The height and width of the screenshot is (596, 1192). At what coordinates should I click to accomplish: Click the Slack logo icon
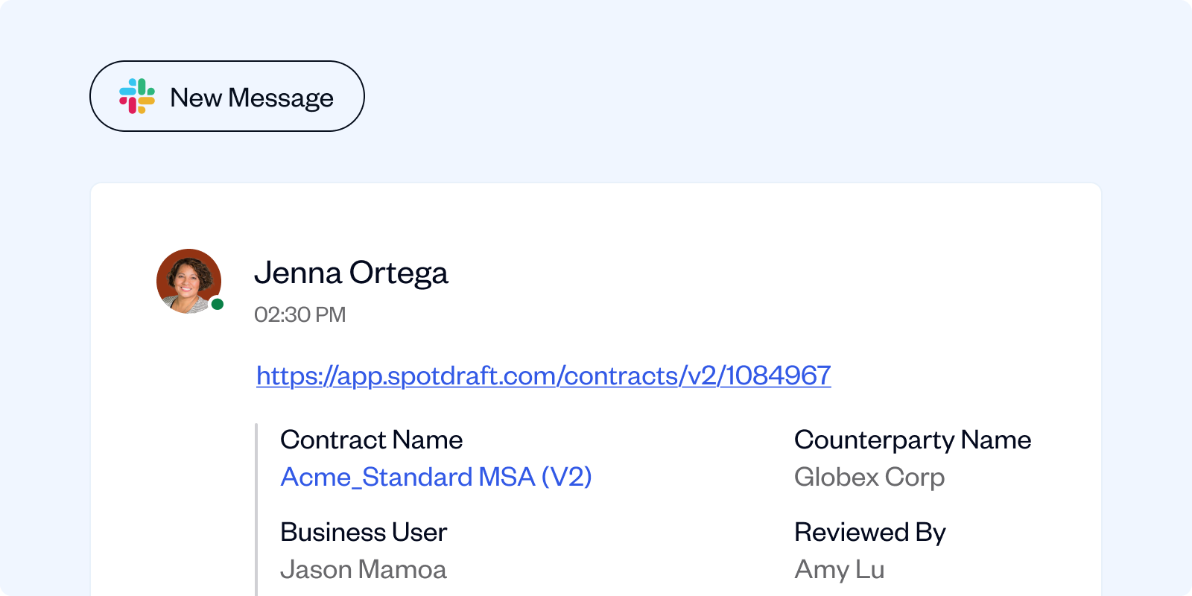(x=137, y=96)
